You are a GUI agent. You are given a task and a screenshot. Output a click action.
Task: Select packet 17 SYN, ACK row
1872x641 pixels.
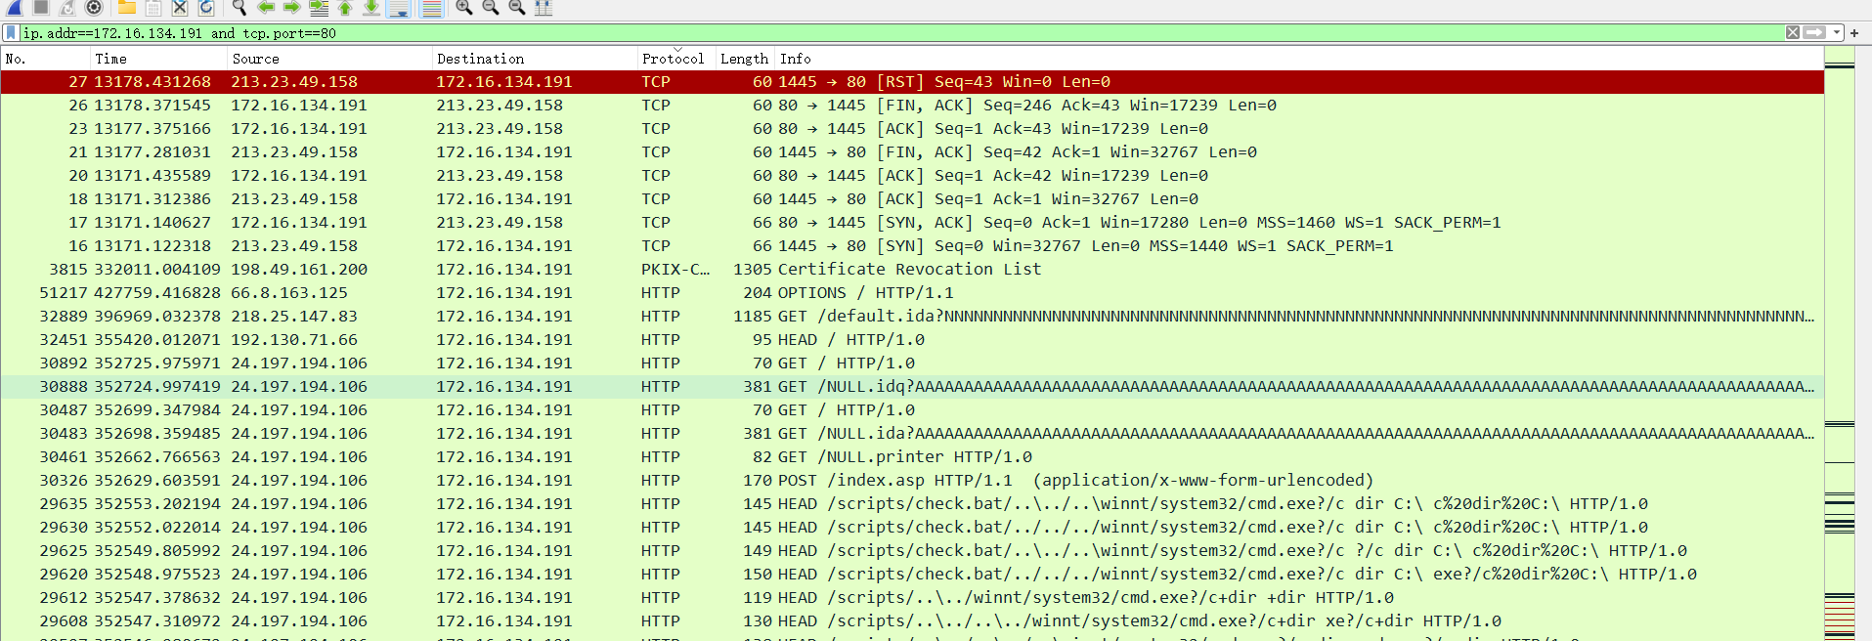[x=912, y=223]
